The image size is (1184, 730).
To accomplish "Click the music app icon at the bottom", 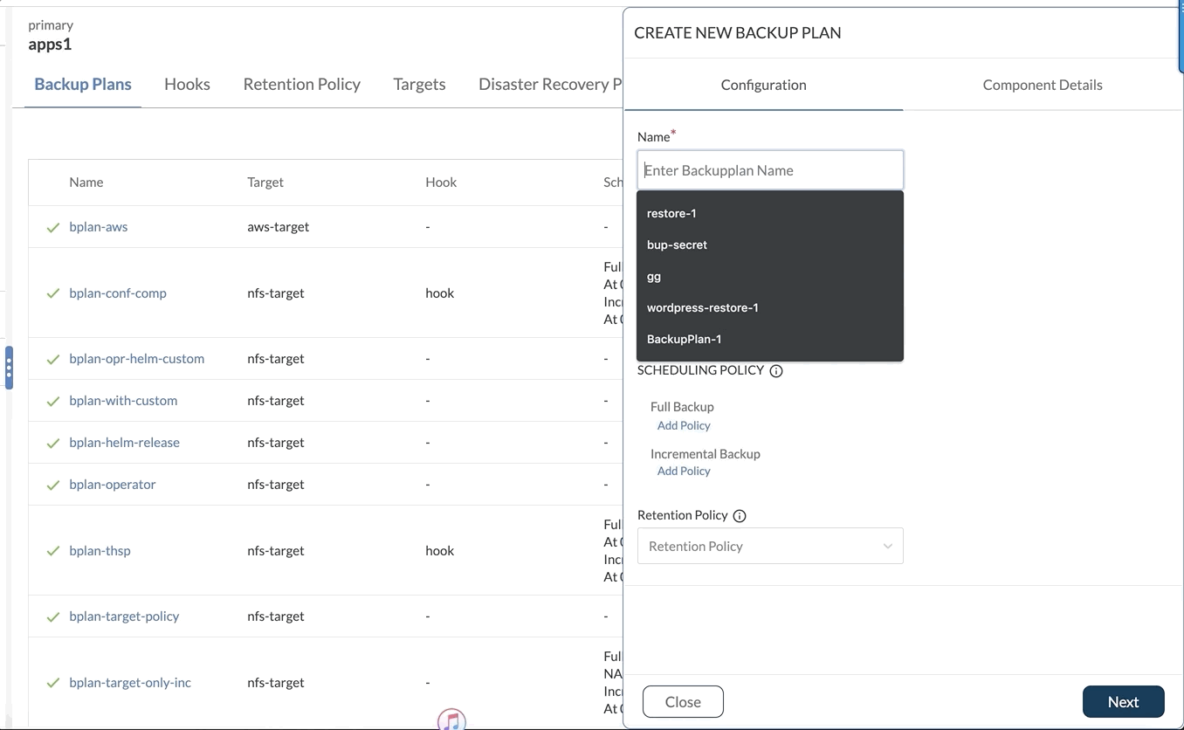I will tap(451, 720).
